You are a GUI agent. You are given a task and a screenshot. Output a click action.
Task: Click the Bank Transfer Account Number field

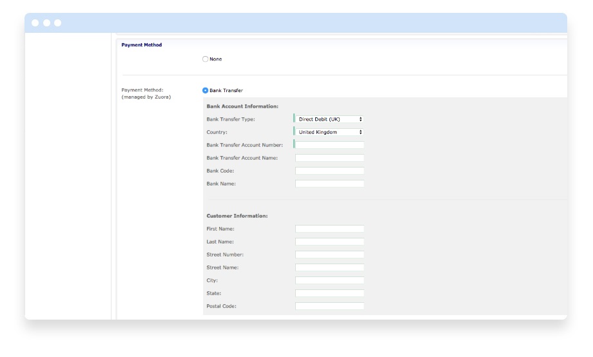(x=330, y=145)
